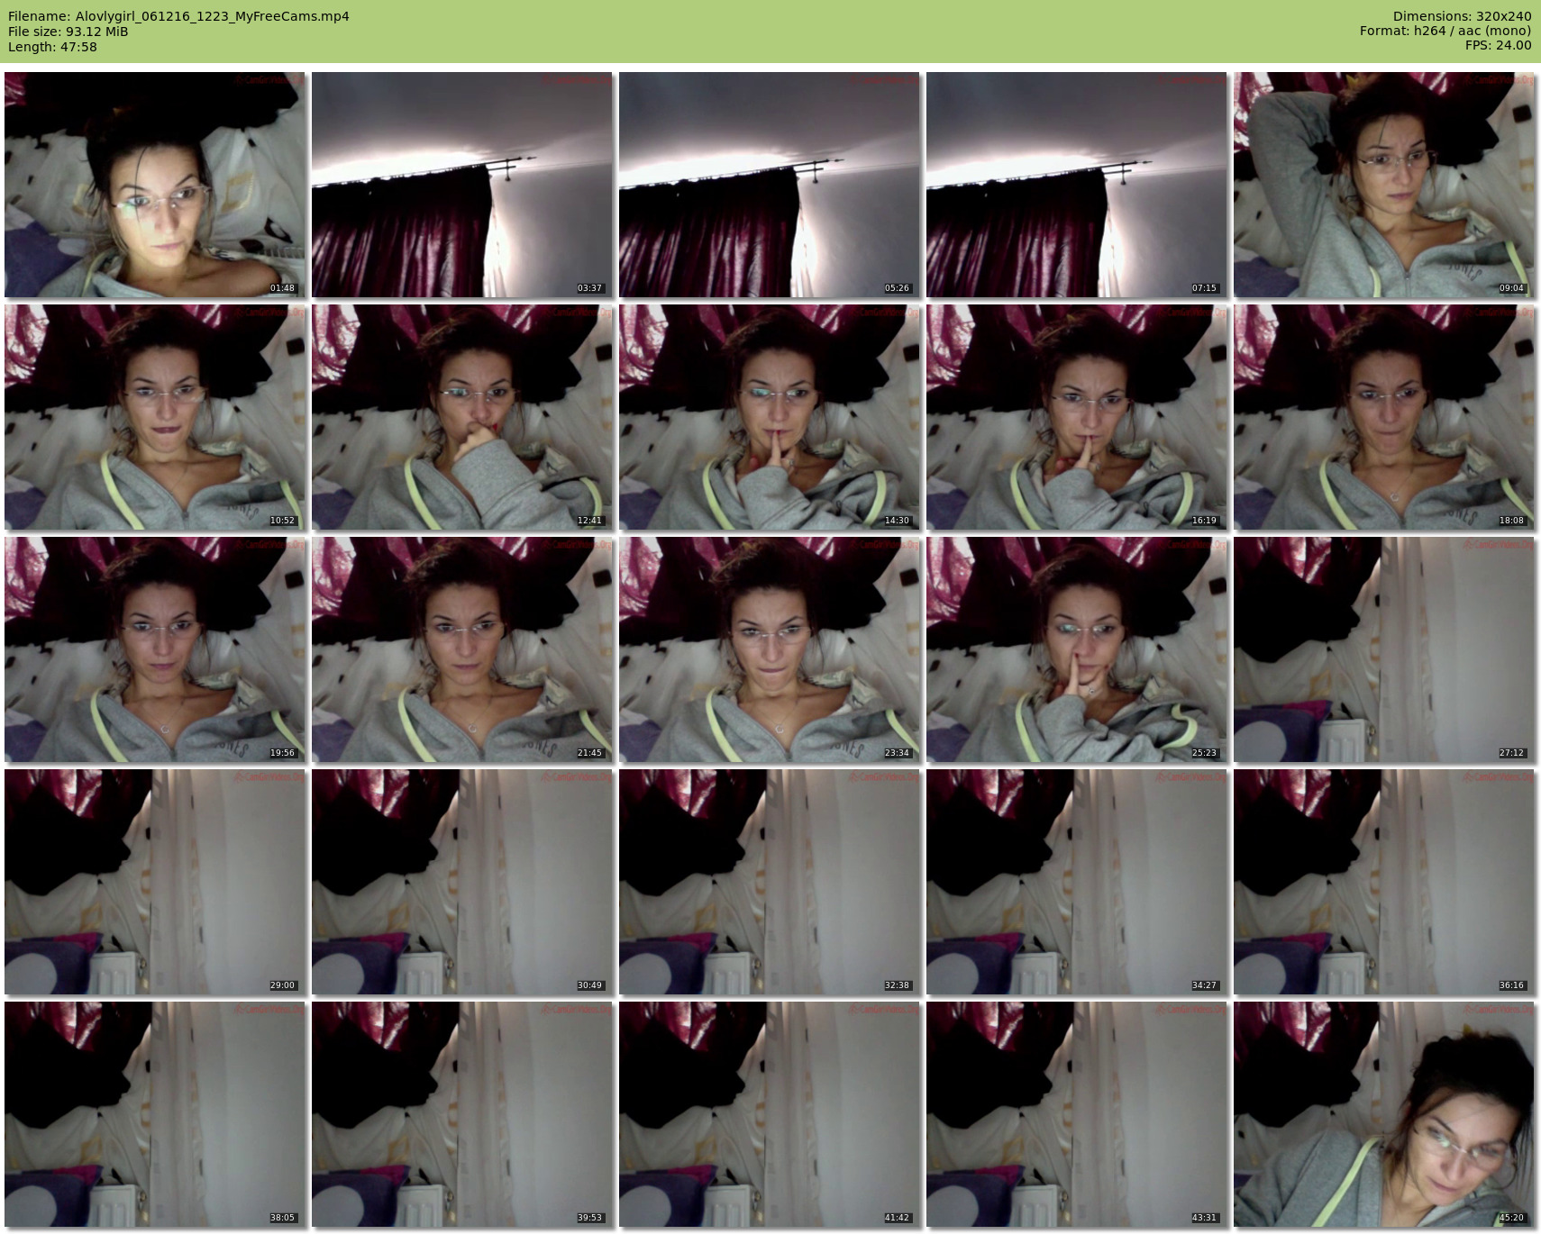Open the thumbnail marked 19:56
Screen dimensions: 1541x1234
pyautogui.click(x=155, y=649)
